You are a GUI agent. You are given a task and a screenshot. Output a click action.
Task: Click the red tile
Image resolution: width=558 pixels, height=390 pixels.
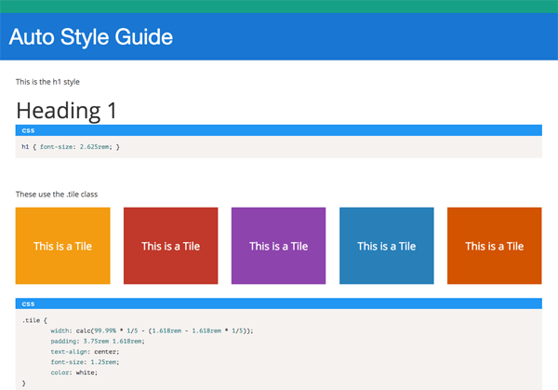(x=171, y=246)
